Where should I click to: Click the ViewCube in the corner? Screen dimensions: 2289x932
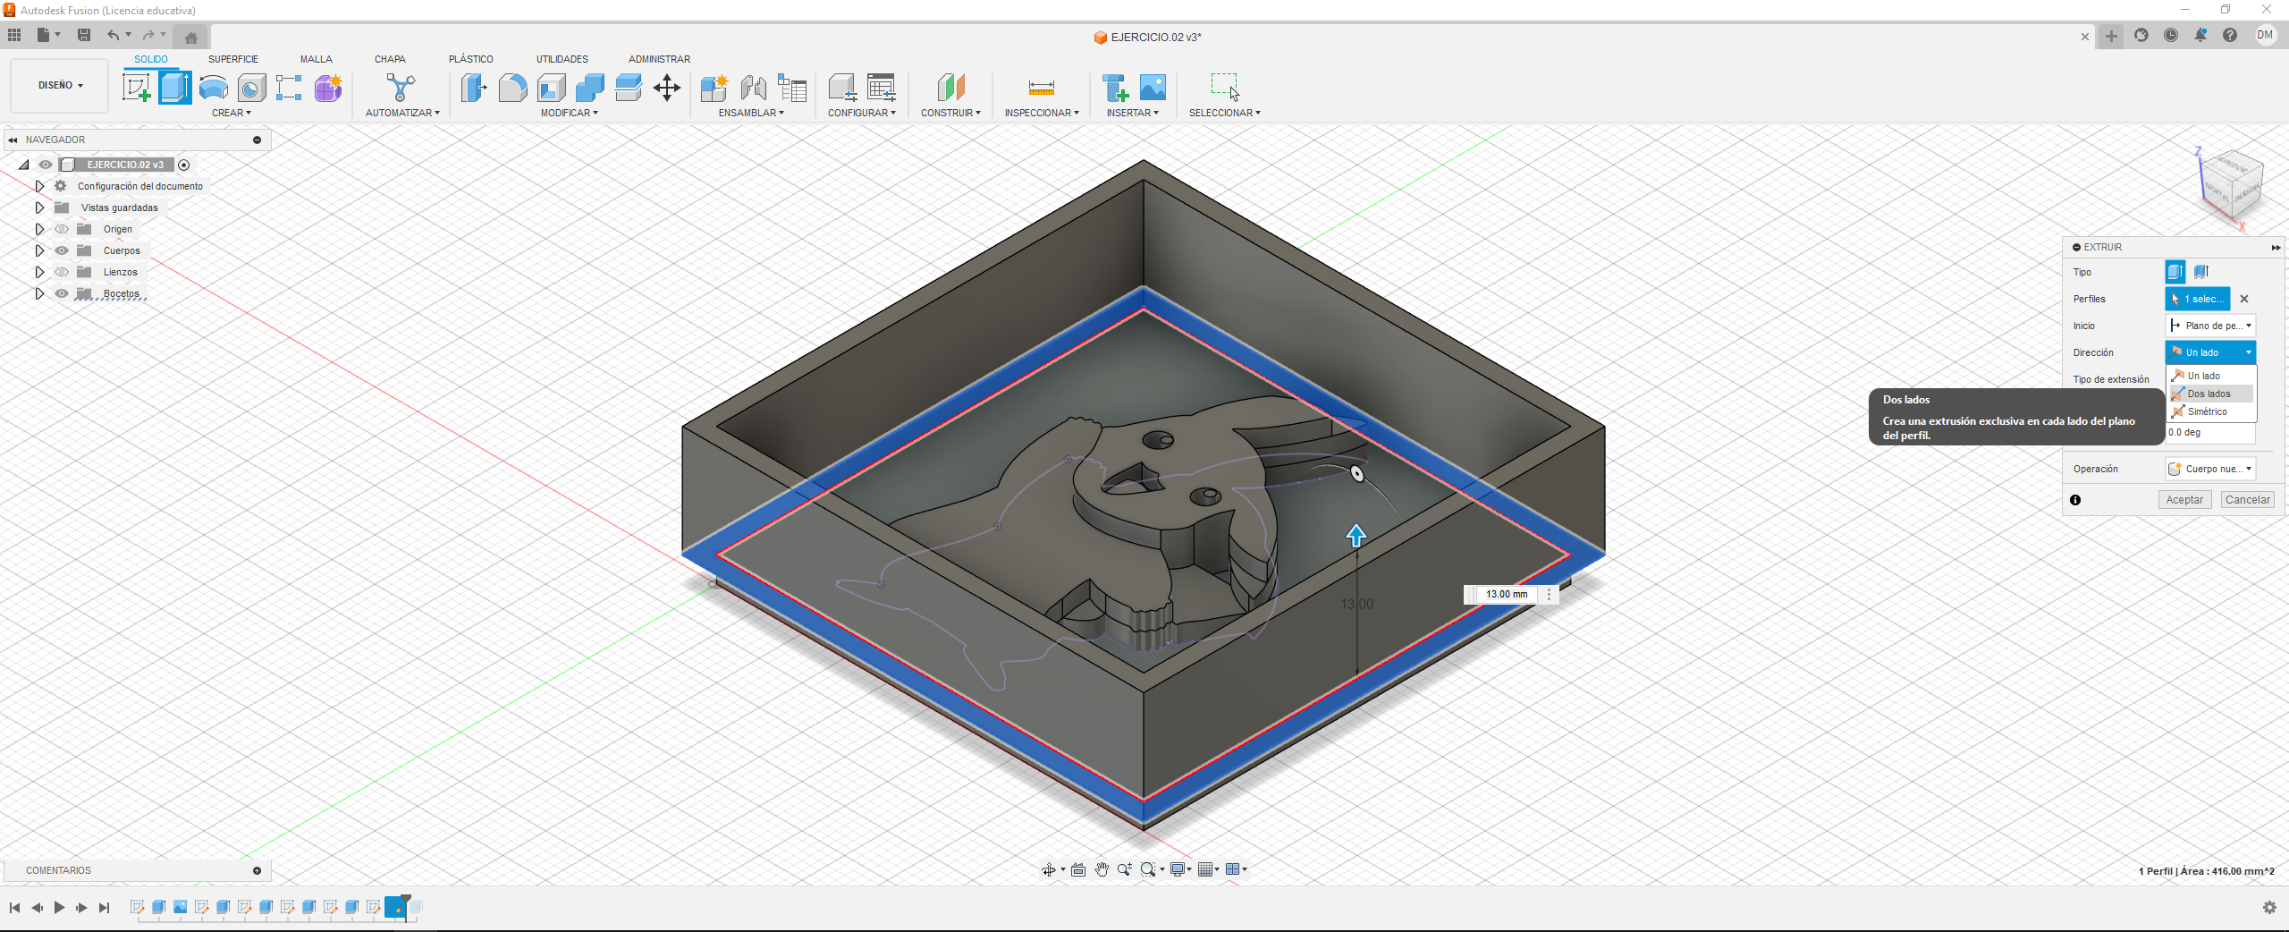click(x=2232, y=186)
